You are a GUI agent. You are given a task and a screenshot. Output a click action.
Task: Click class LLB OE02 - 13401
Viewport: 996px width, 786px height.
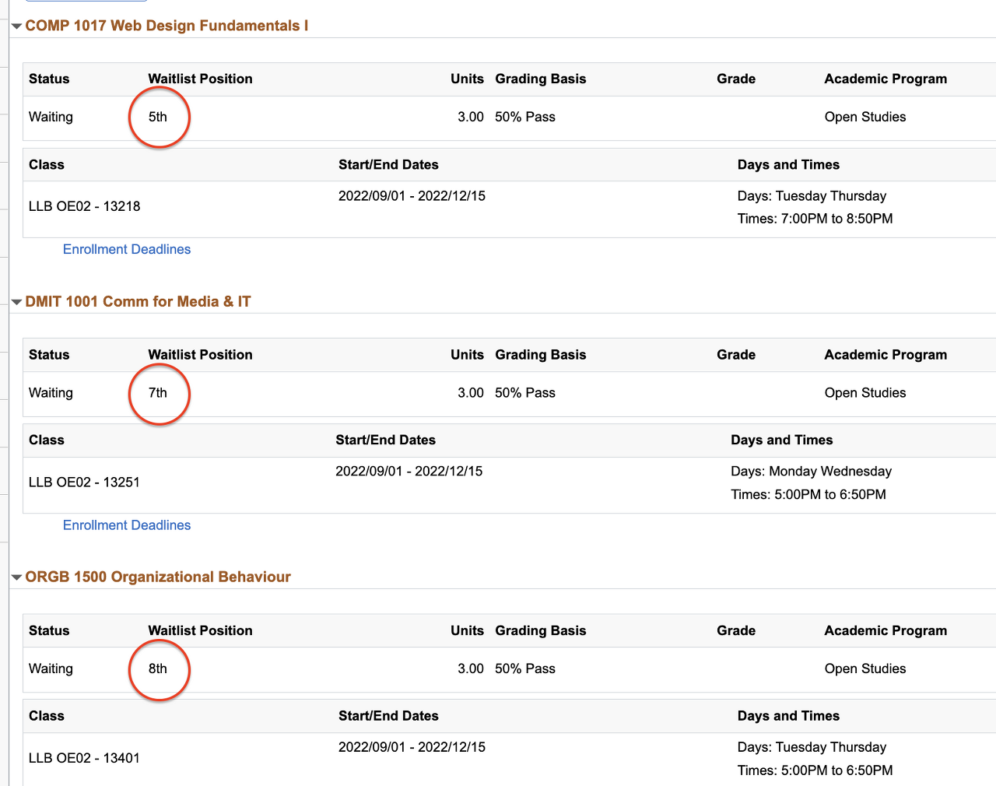[x=85, y=758]
